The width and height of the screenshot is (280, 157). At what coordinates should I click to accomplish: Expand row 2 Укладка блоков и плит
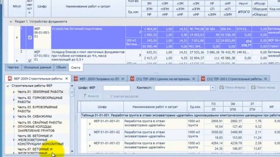[17, 61]
